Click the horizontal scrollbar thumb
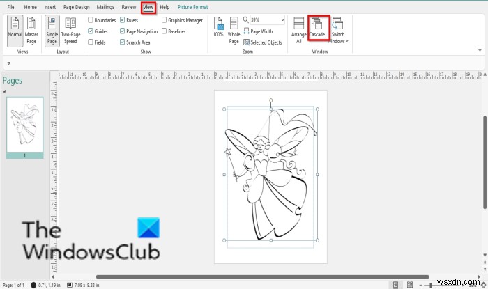 click(262, 276)
